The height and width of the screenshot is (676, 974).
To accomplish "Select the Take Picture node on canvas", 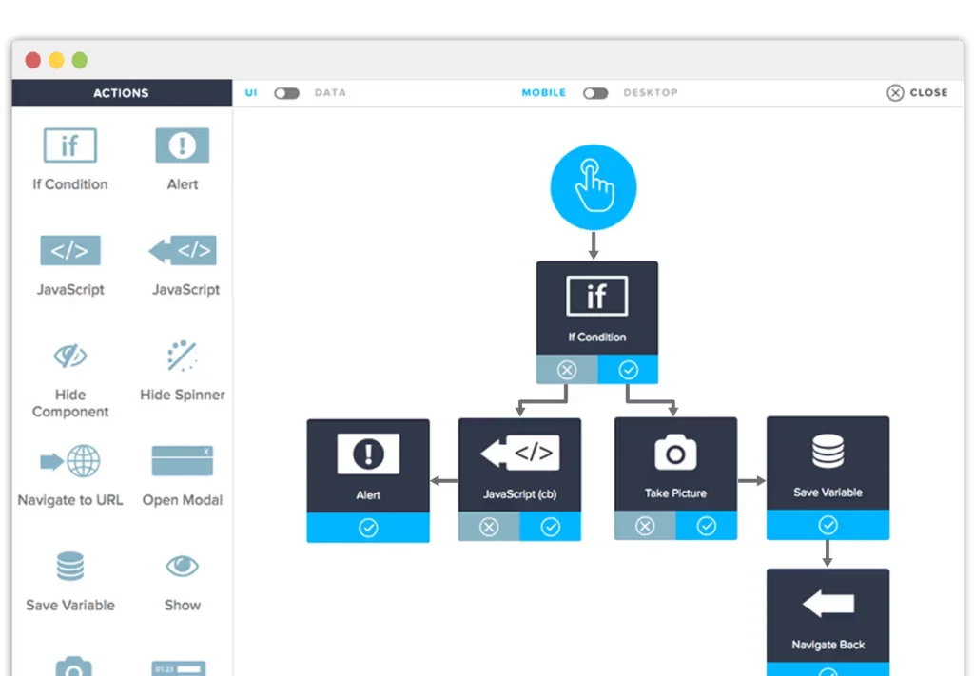I will point(675,464).
